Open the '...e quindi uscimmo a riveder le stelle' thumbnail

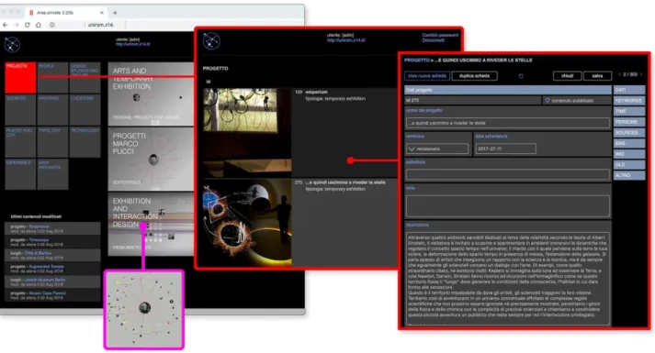coord(247,223)
